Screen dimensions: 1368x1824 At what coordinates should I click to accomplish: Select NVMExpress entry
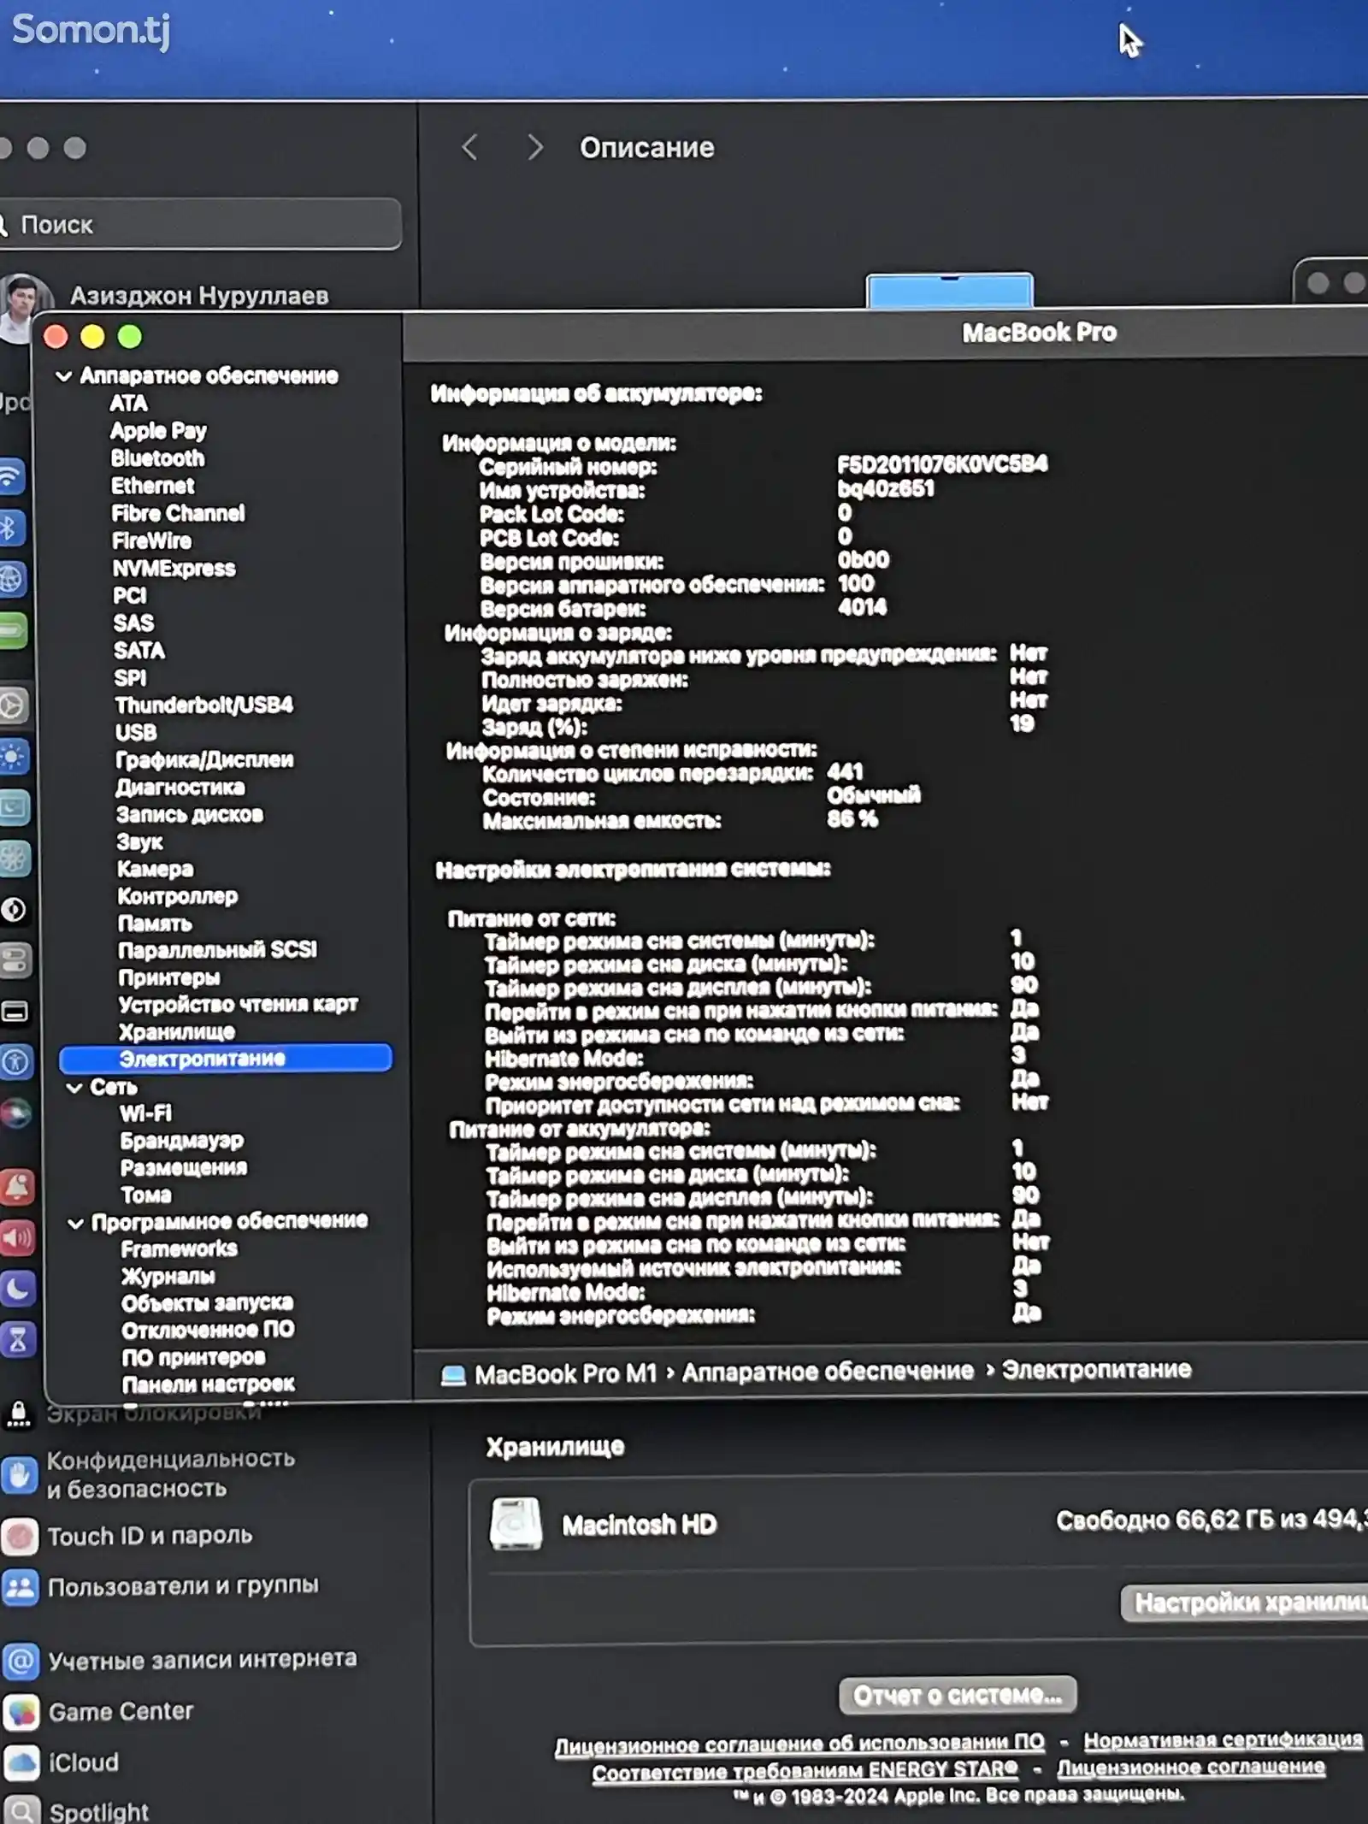[174, 569]
